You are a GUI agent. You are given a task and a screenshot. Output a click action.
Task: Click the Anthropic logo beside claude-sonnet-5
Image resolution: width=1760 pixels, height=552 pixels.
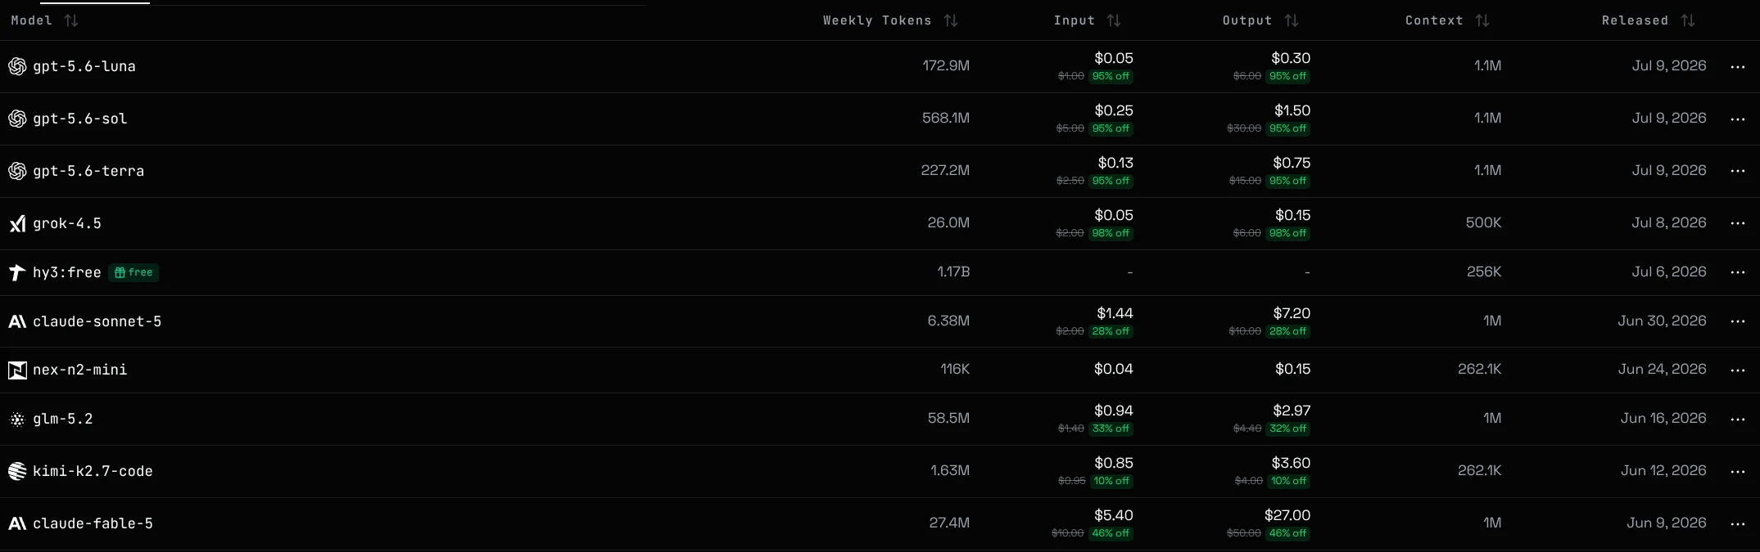coord(17,321)
